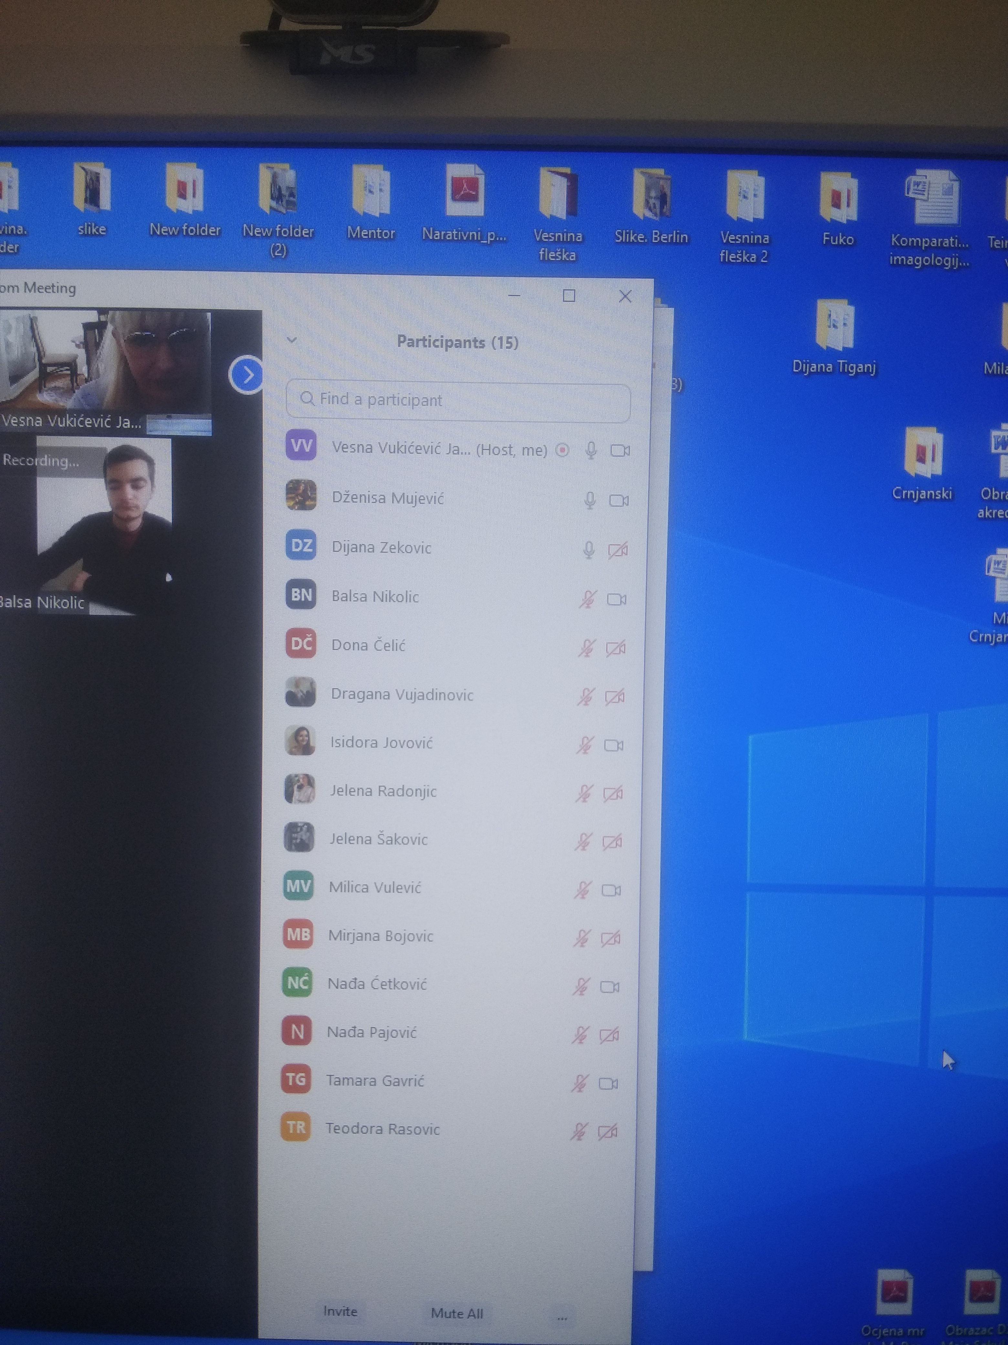The height and width of the screenshot is (1345, 1008).
Task: Open the three-dots more options menu
Action: pyautogui.click(x=562, y=1318)
